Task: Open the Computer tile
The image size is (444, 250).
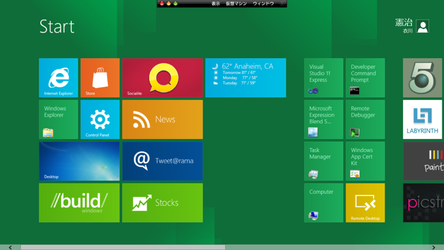Action: click(x=324, y=203)
